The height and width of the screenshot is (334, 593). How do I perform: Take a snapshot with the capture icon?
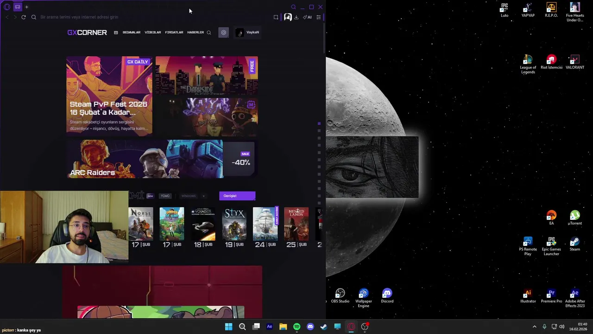tap(276, 17)
